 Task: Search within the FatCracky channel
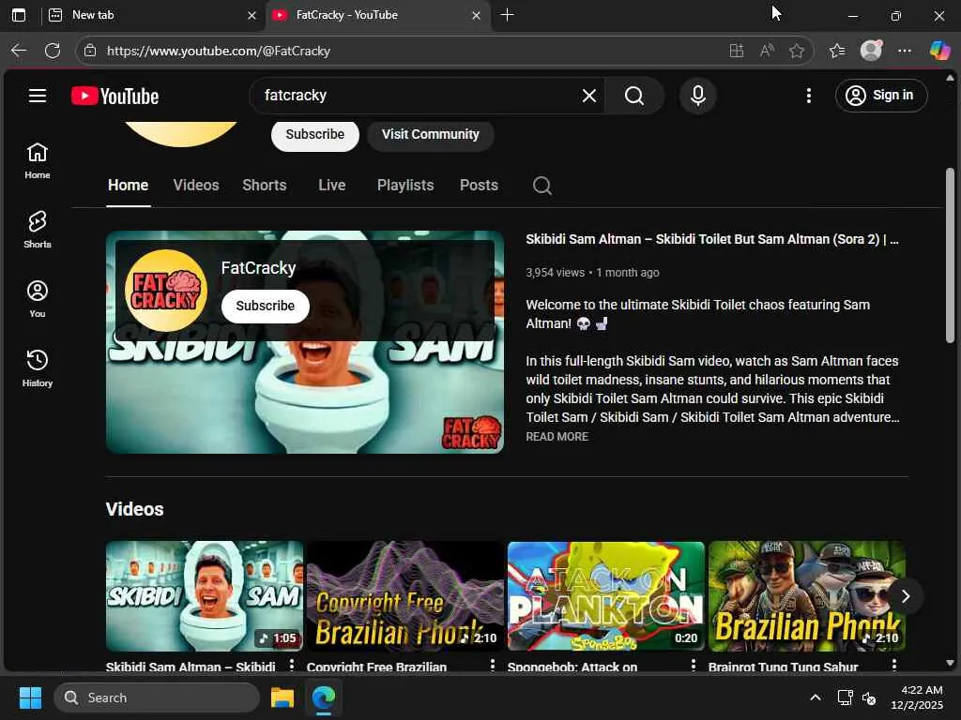(x=542, y=186)
